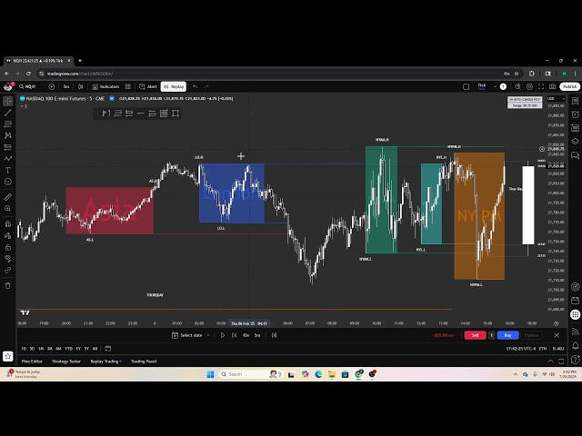Open the USD currency dropdown
The height and width of the screenshot is (436, 582).
[x=556, y=99]
